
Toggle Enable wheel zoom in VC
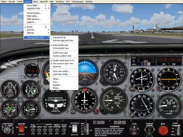pyautogui.click(x=64, y=61)
